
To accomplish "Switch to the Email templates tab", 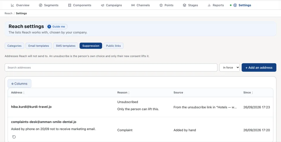I will coord(39,46).
